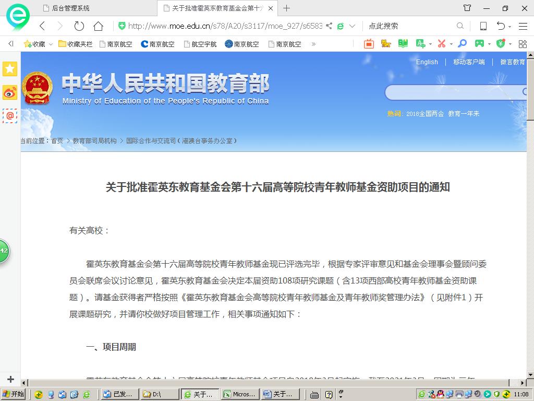
Task: Open the 移动客户端 link
Action: pyautogui.click(x=469, y=62)
